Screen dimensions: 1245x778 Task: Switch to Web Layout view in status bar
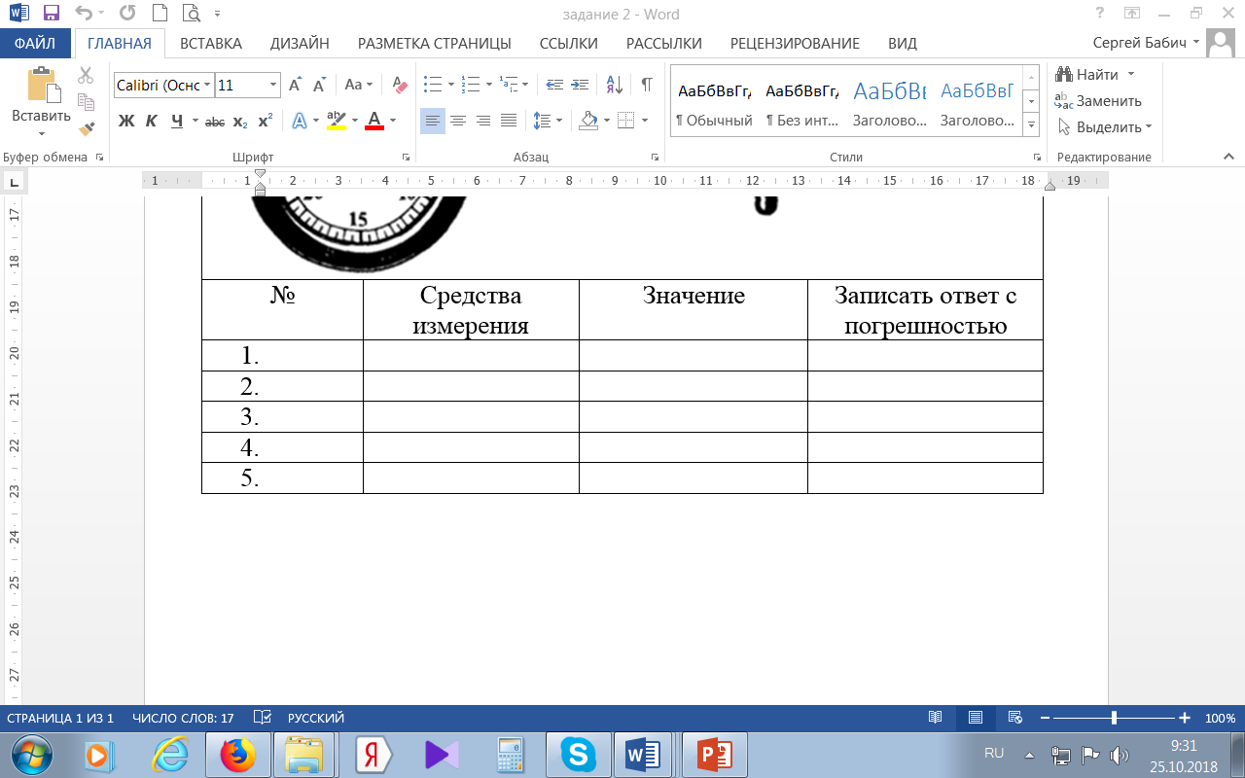[1014, 718]
